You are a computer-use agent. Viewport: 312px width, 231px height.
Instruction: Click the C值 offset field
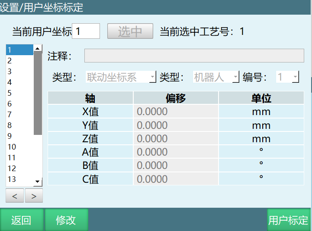coord(176,179)
